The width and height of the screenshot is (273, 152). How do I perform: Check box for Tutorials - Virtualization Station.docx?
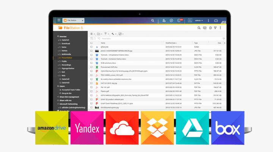click(91, 55)
